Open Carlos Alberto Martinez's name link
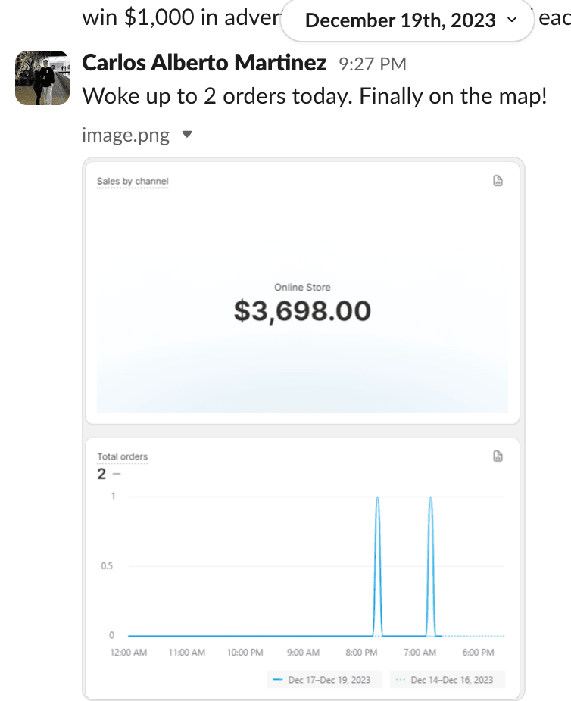 tap(204, 63)
